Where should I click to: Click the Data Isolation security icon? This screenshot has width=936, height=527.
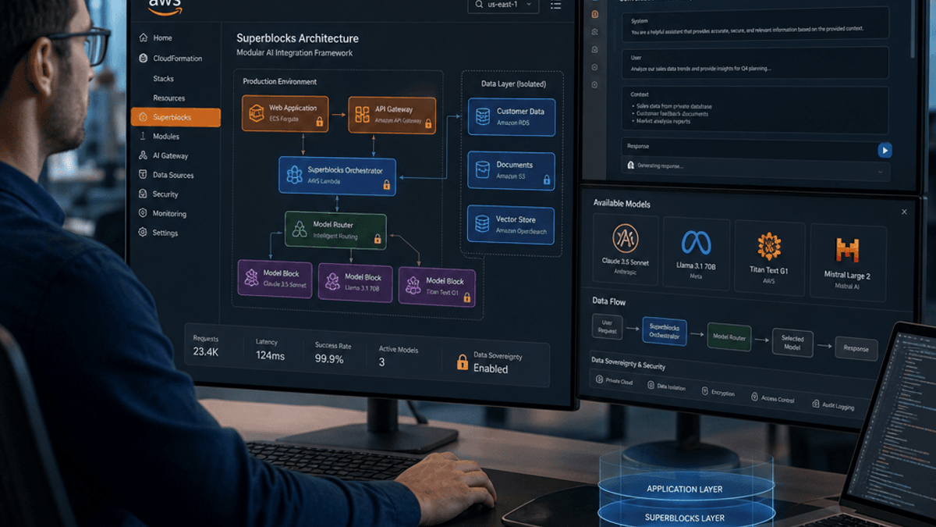point(650,386)
